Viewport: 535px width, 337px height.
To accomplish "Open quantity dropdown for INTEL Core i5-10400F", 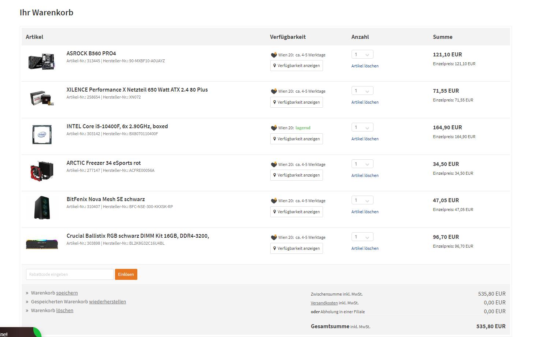I will (x=363, y=127).
